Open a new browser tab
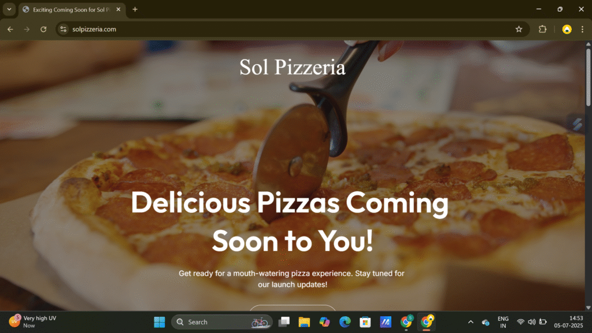Viewport: 592px width, 333px height. tap(135, 9)
